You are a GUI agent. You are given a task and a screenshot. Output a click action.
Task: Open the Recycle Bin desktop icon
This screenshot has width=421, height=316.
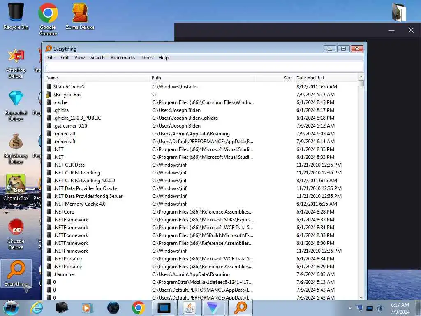pos(16,16)
